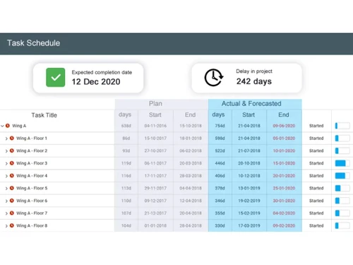The height and width of the screenshot is (265, 353).
Task: Expand Wing A - Floor 7 row
Action: tap(6, 213)
